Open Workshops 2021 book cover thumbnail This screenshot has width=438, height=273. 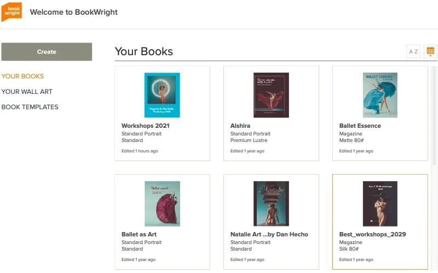tap(162, 95)
